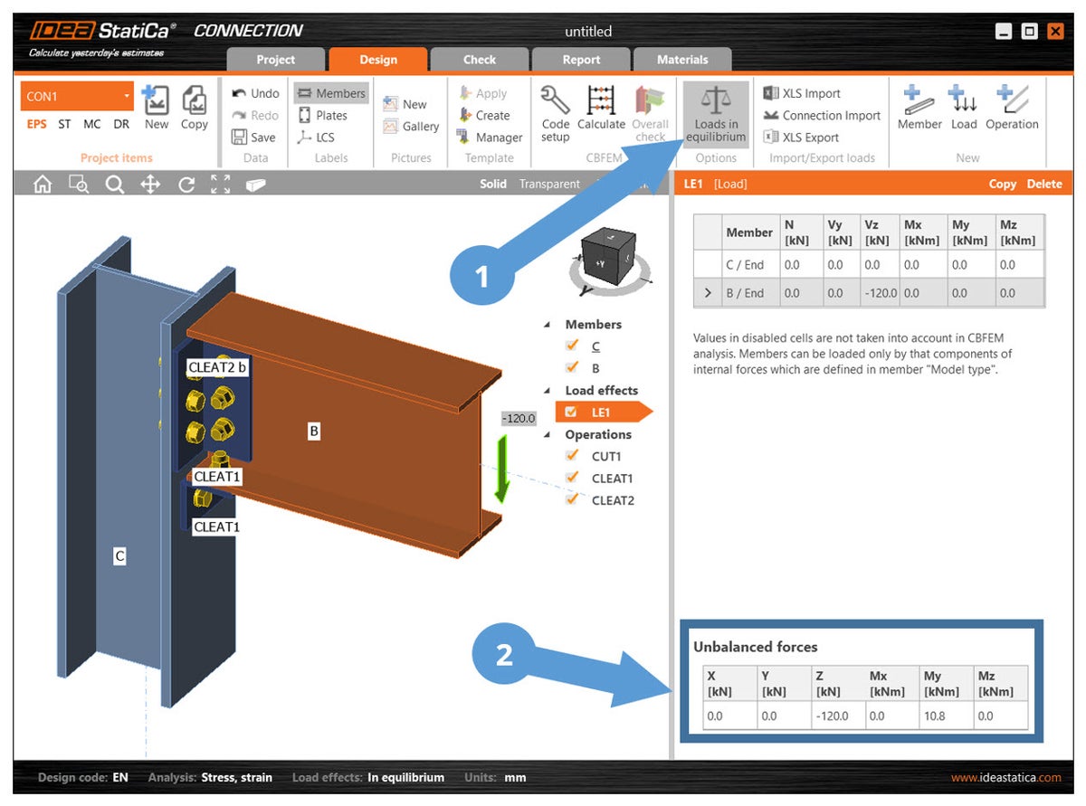Switch to the Check tab

tap(479, 60)
